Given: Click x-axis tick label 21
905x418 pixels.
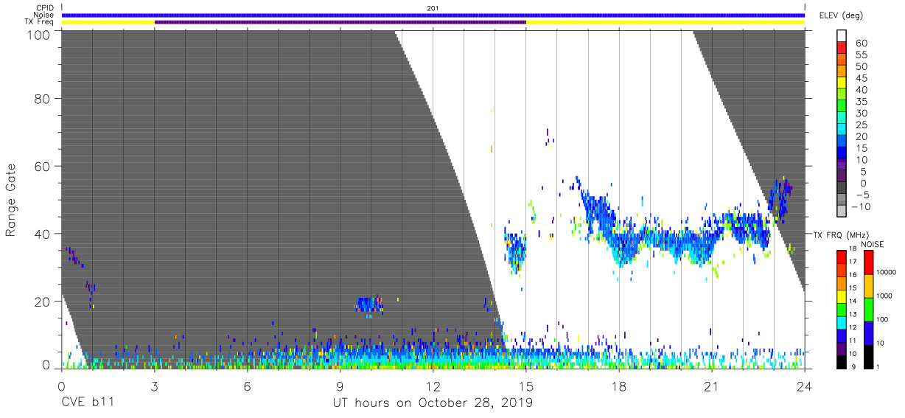Looking at the screenshot, I should [x=712, y=385].
